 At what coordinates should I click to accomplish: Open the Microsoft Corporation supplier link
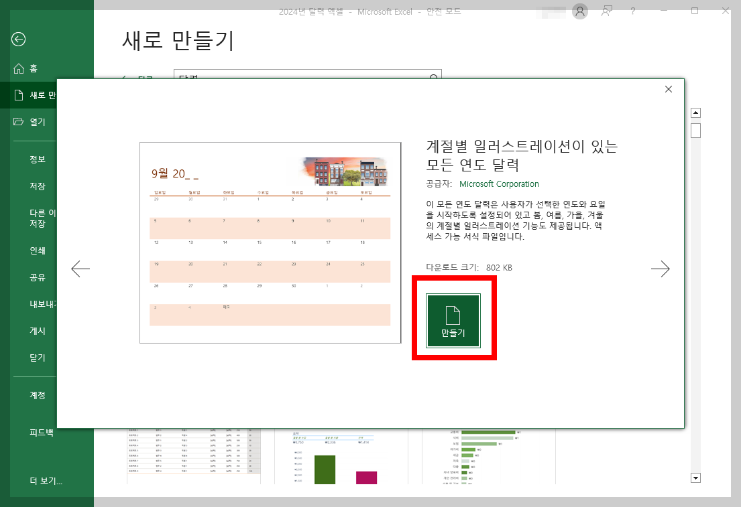tap(499, 184)
